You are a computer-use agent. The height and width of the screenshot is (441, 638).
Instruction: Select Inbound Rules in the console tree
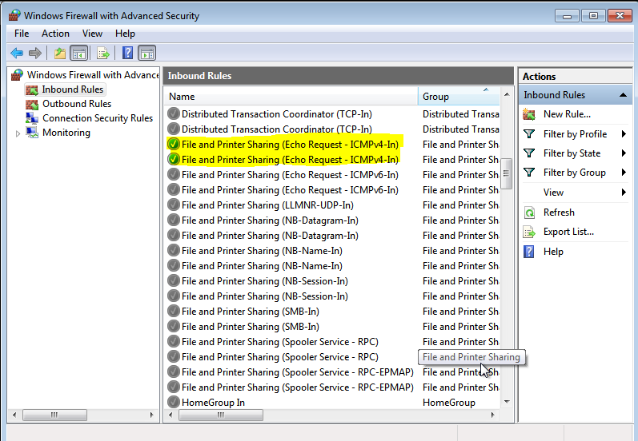click(x=72, y=89)
